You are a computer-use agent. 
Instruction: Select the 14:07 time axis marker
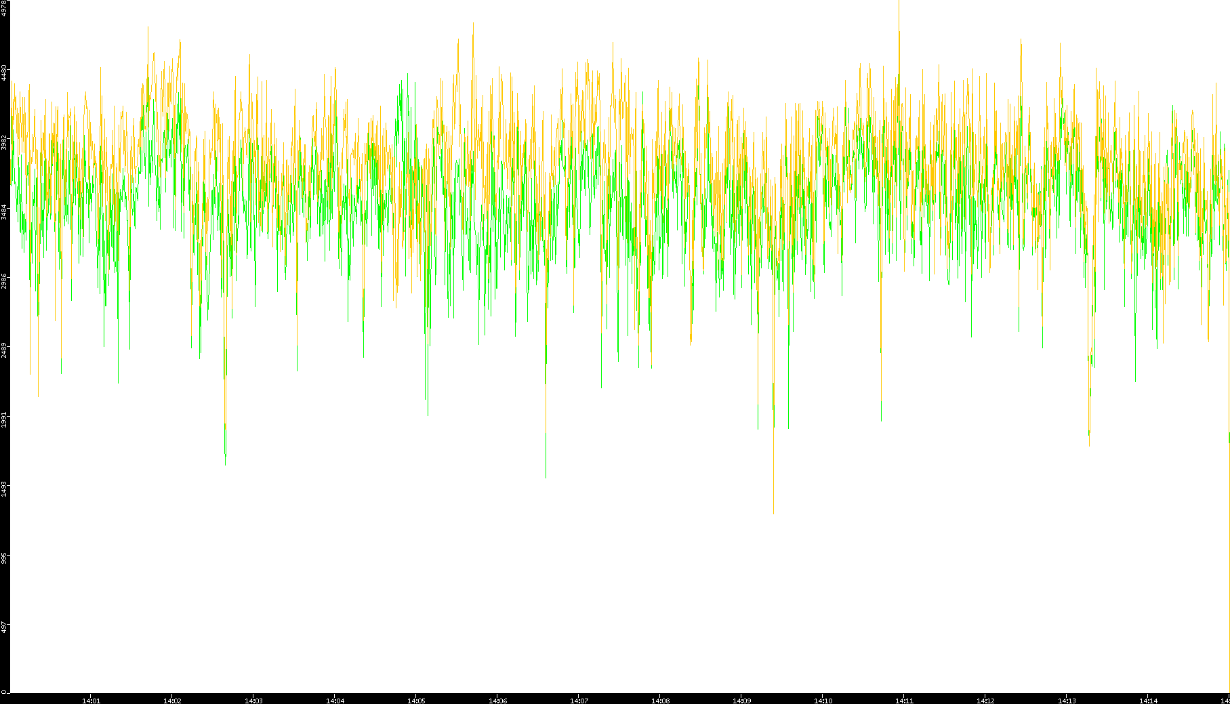(x=579, y=700)
